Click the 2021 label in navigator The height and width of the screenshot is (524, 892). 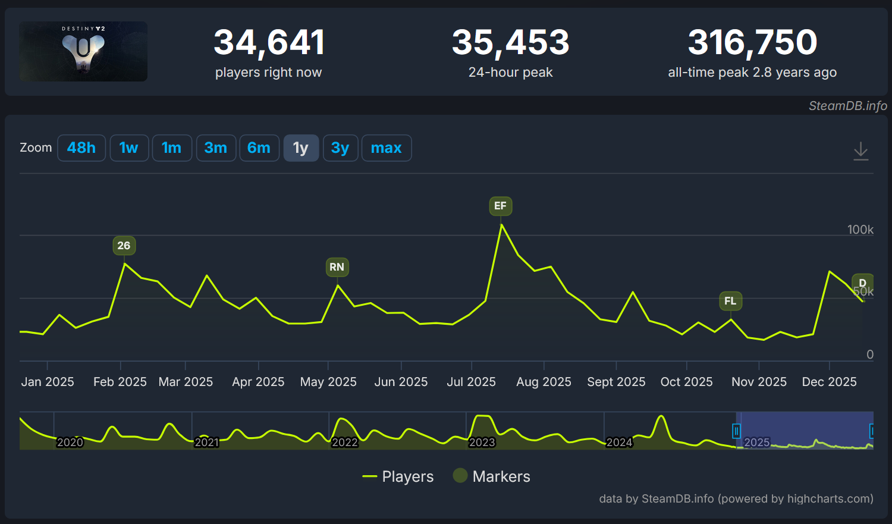click(x=207, y=442)
